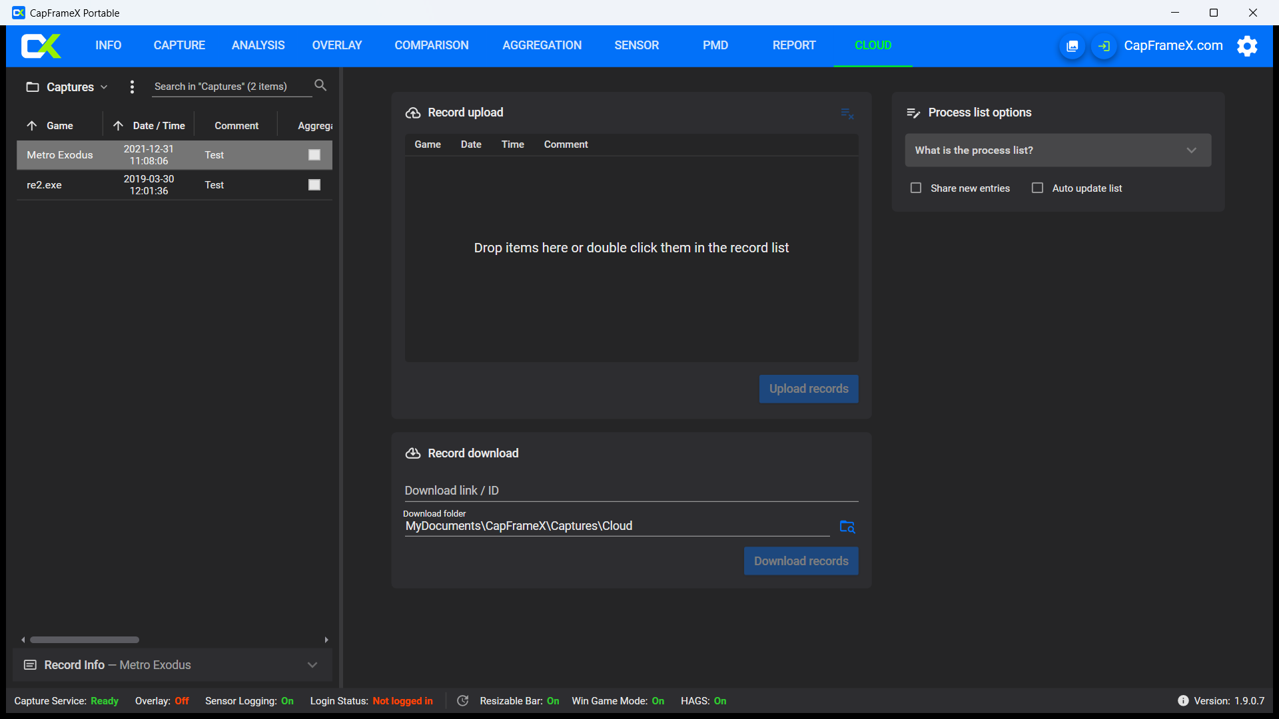
Task: Select the CLOUD tab
Action: (x=873, y=45)
